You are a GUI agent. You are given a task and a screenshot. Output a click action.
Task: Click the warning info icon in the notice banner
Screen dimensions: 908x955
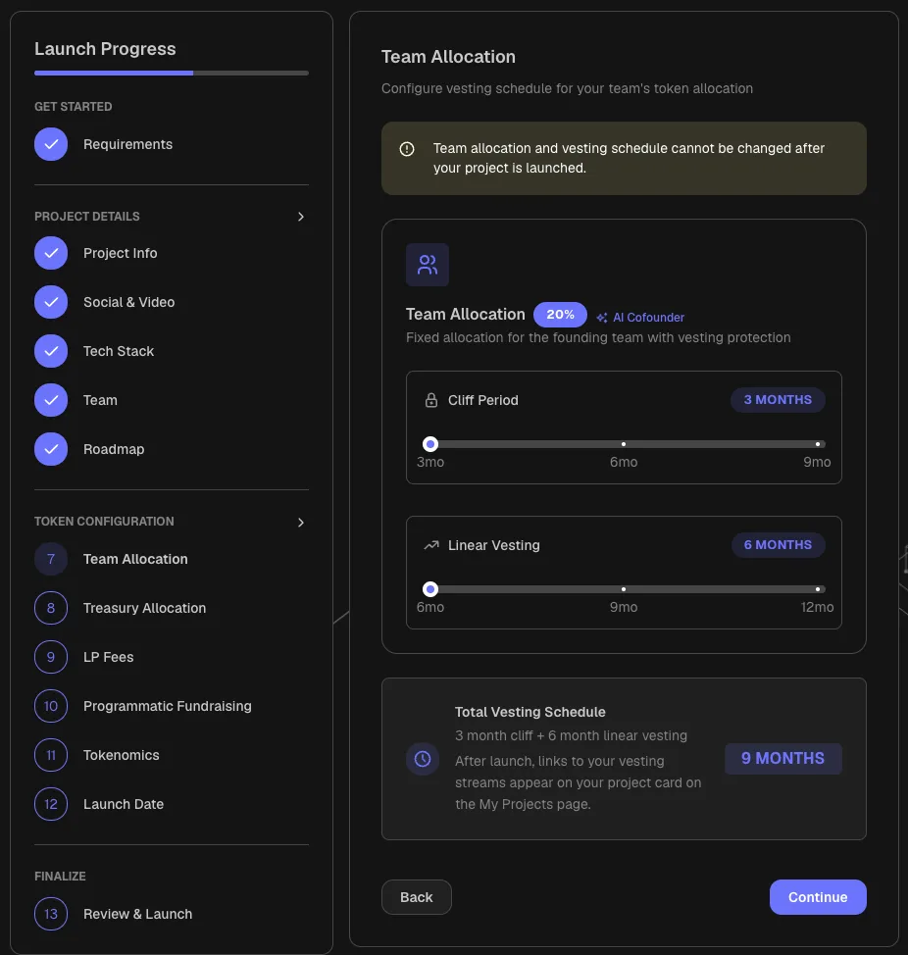pos(407,149)
